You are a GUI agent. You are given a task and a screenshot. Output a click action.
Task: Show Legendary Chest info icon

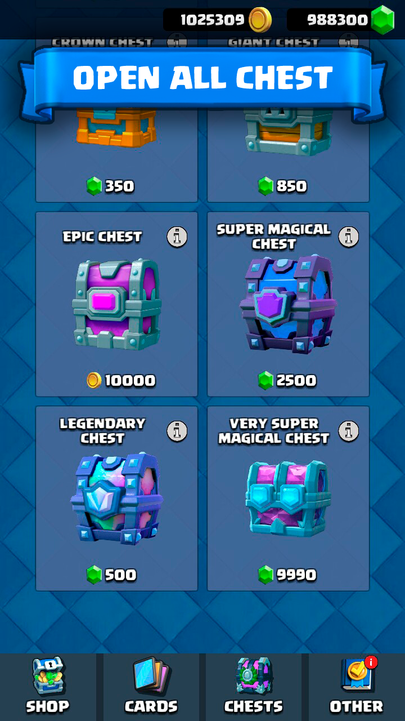pyautogui.click(x=177, y=431)
